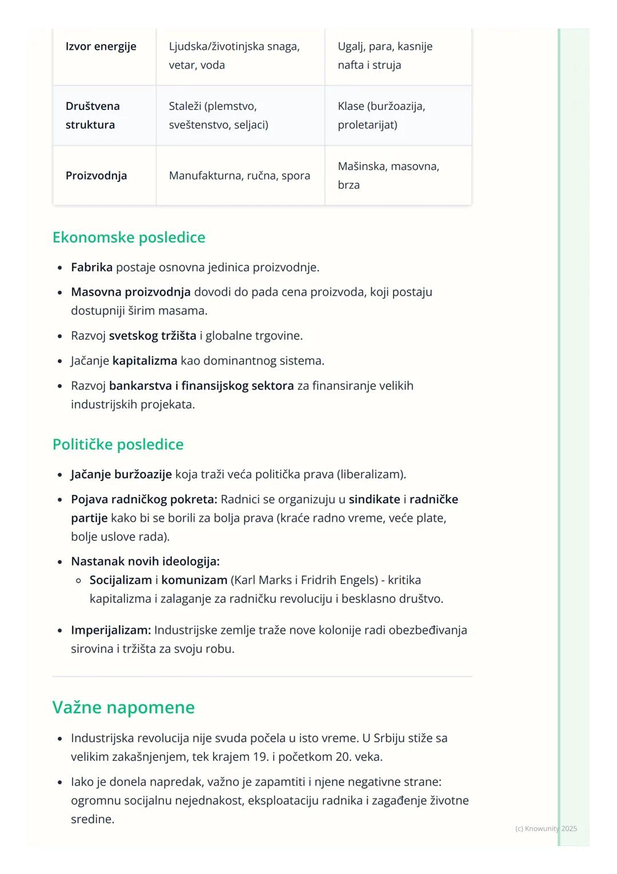Click the "Ugalj, para, kasnije nafta" cell
This screenshot has height=874, width=617.
pos(385,55)
